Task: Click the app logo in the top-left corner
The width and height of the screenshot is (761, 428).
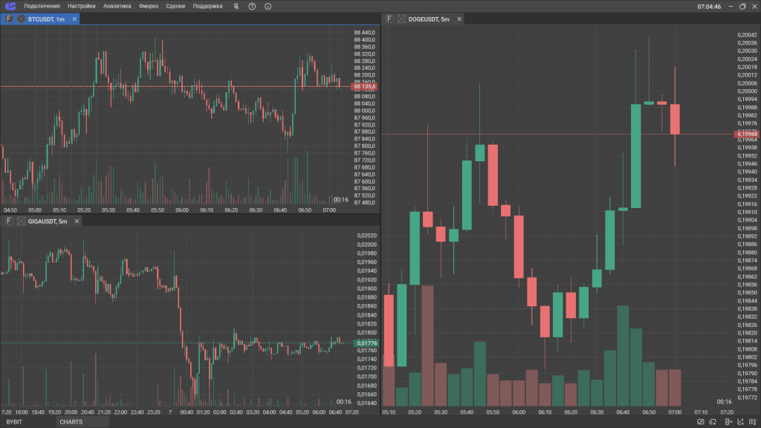Action: click(x=10, y=6)
